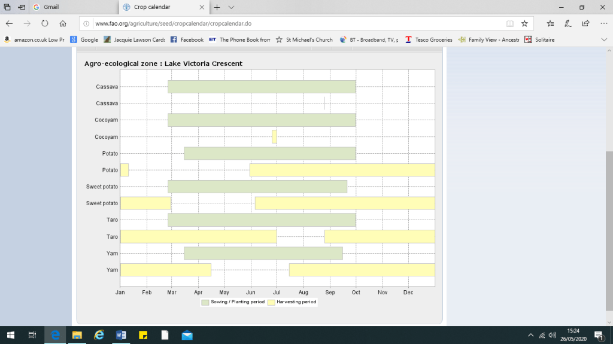
Task: Expand the favorites bar overflow chevron
Action: (x=604, y=39)
